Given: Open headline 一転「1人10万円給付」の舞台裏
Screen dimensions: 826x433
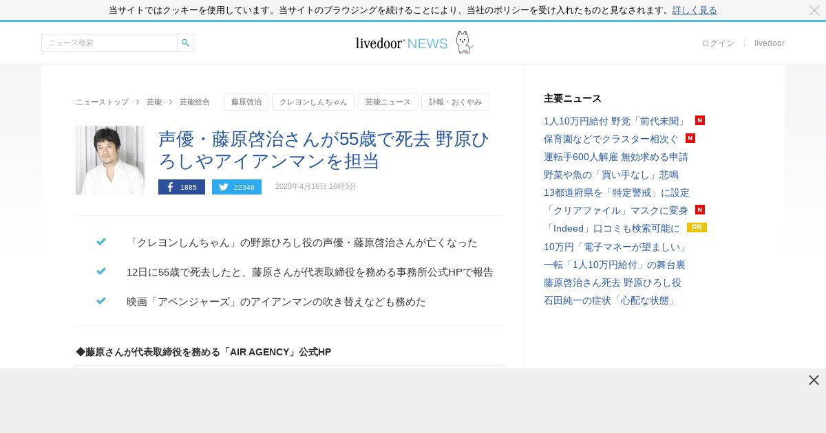Looking at the screenshot, I should (615, 265).
